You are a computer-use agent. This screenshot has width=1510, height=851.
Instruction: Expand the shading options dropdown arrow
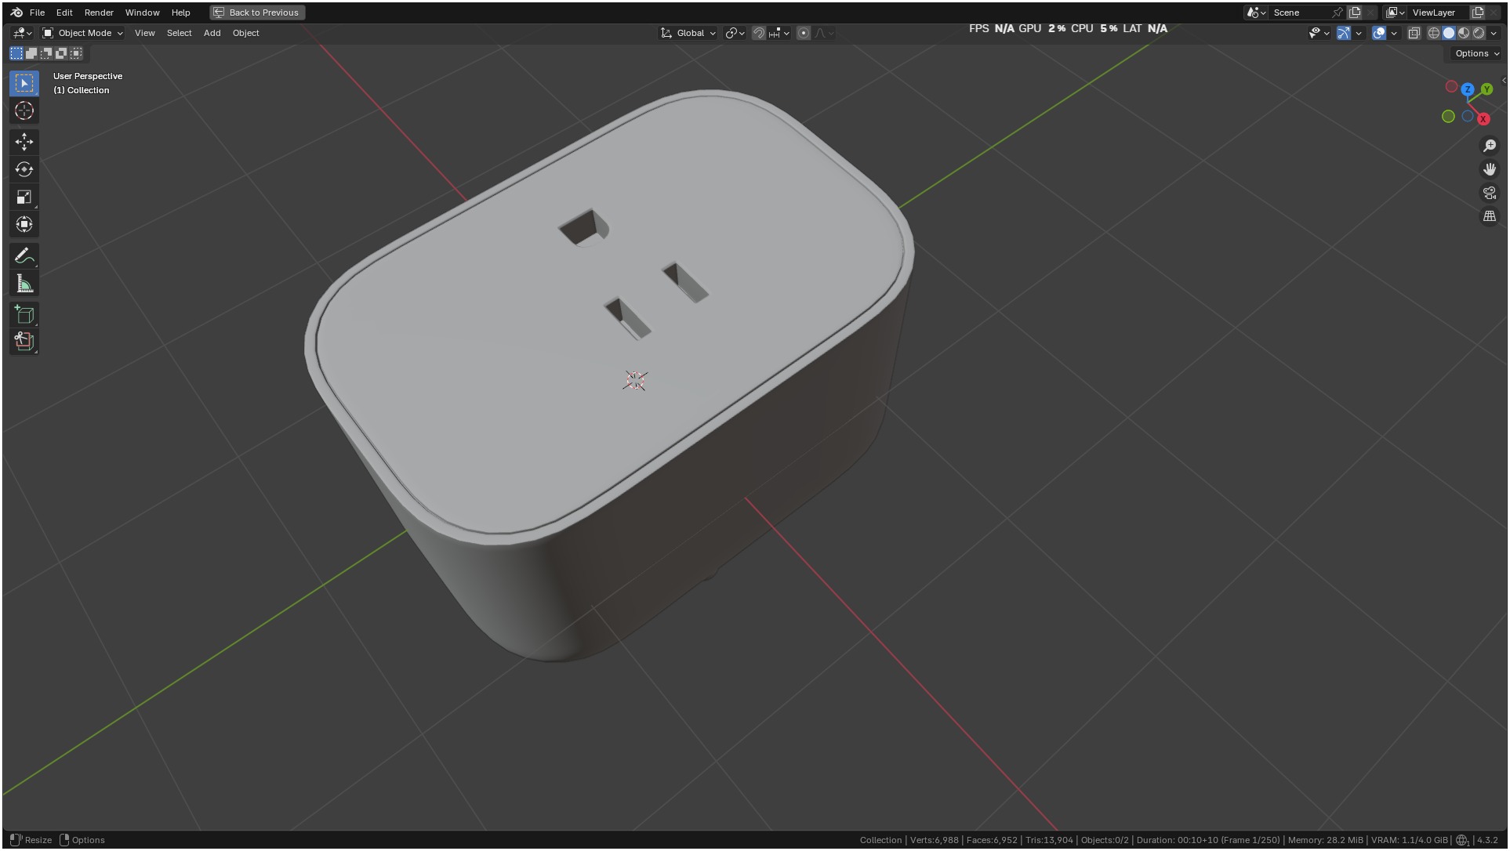pyautogui.click(x=1494, y=33)
